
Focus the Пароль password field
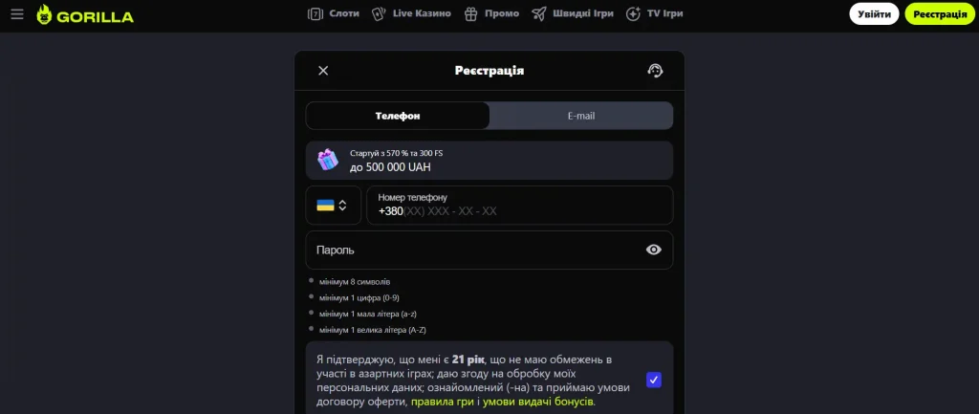[x=473, y=250]
